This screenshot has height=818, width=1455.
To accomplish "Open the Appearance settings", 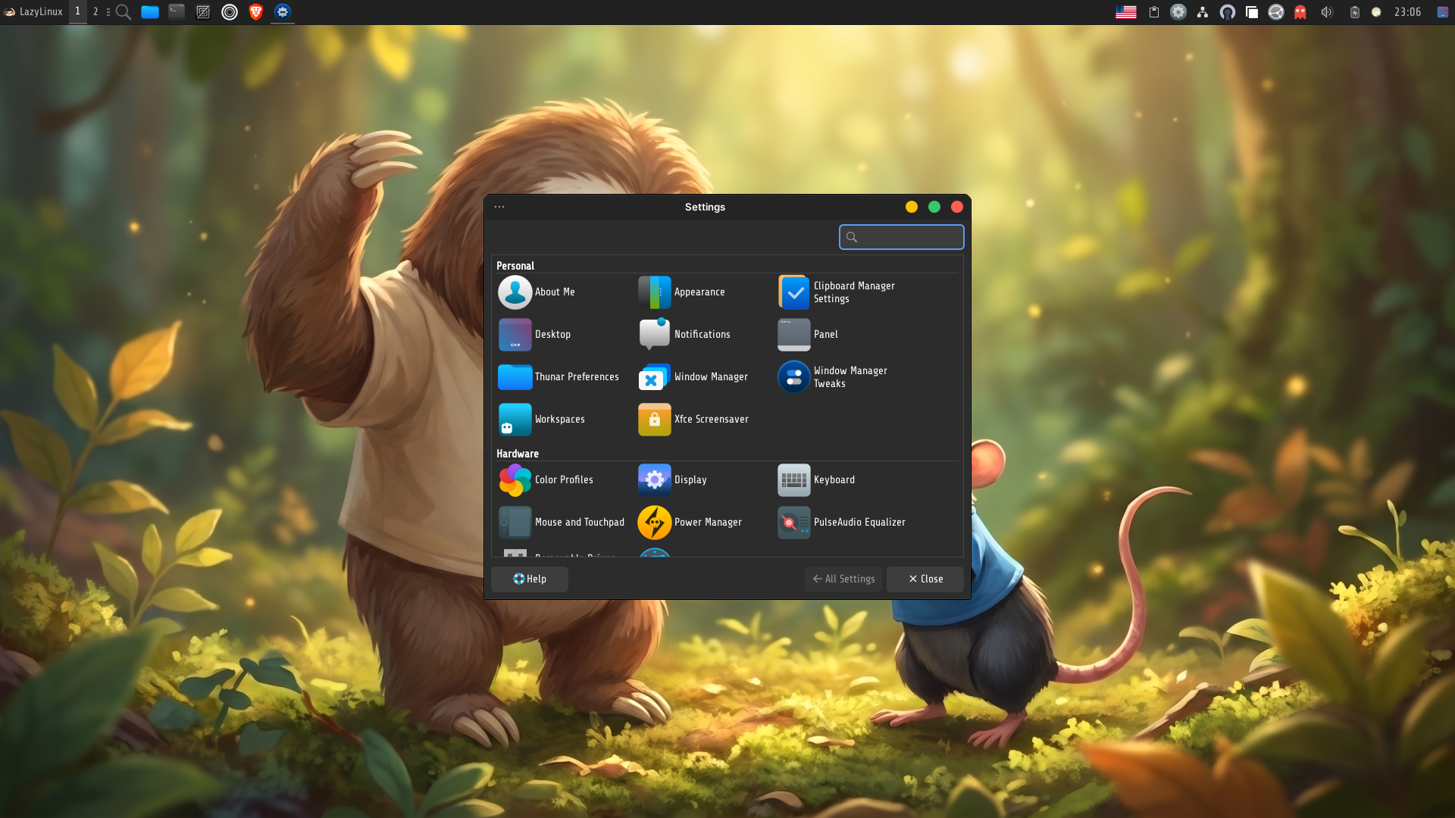I will tap(681, 292).
